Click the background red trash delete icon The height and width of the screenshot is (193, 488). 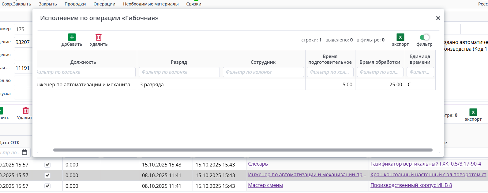click(x=26, y=111)
